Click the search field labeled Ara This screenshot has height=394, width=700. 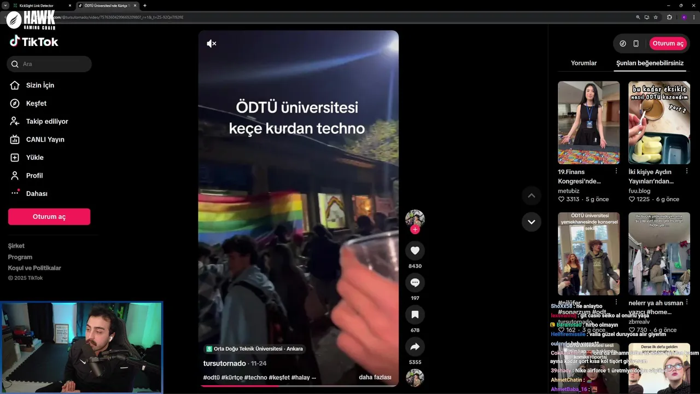tap(49, 64)
